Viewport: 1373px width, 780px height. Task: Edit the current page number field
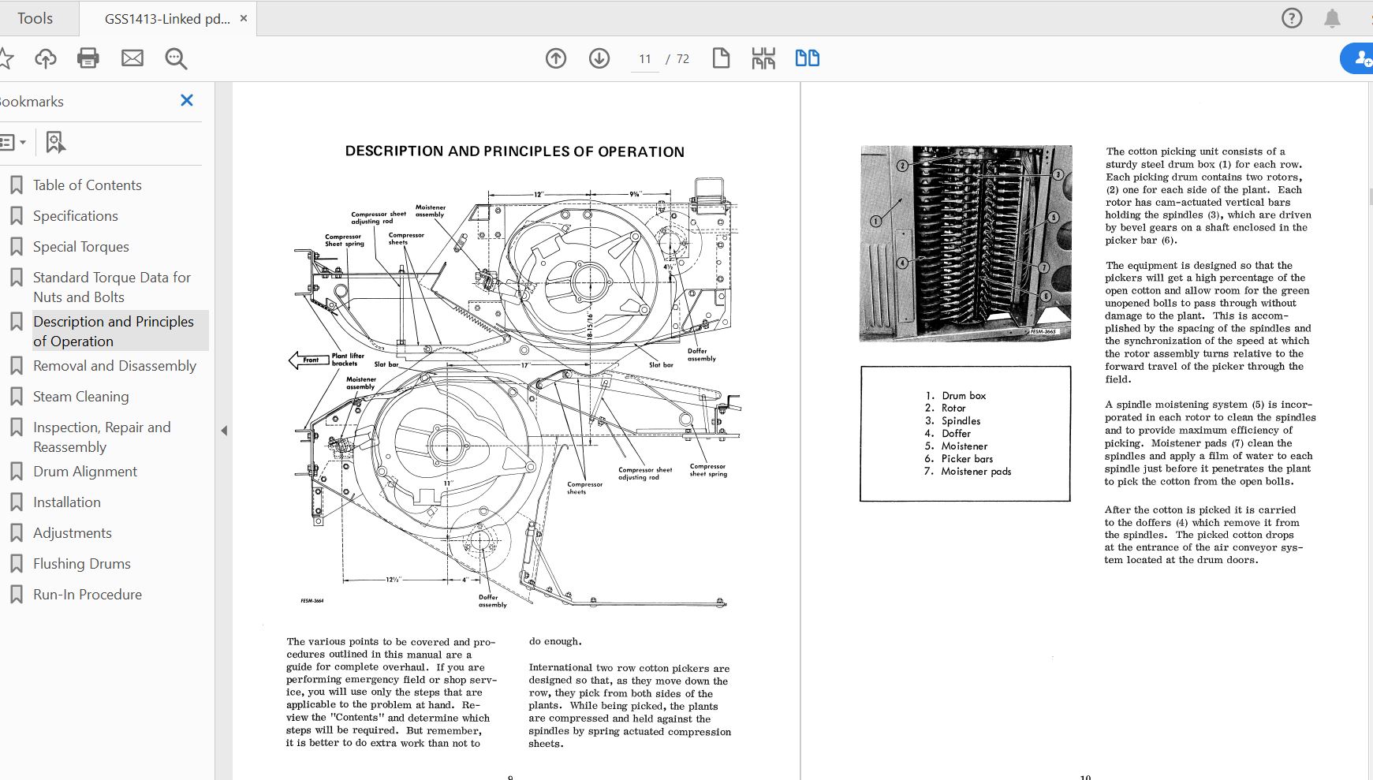[645, 59]
